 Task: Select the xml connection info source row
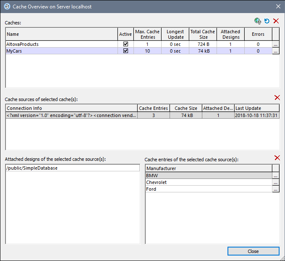click(x=71, y=115)
